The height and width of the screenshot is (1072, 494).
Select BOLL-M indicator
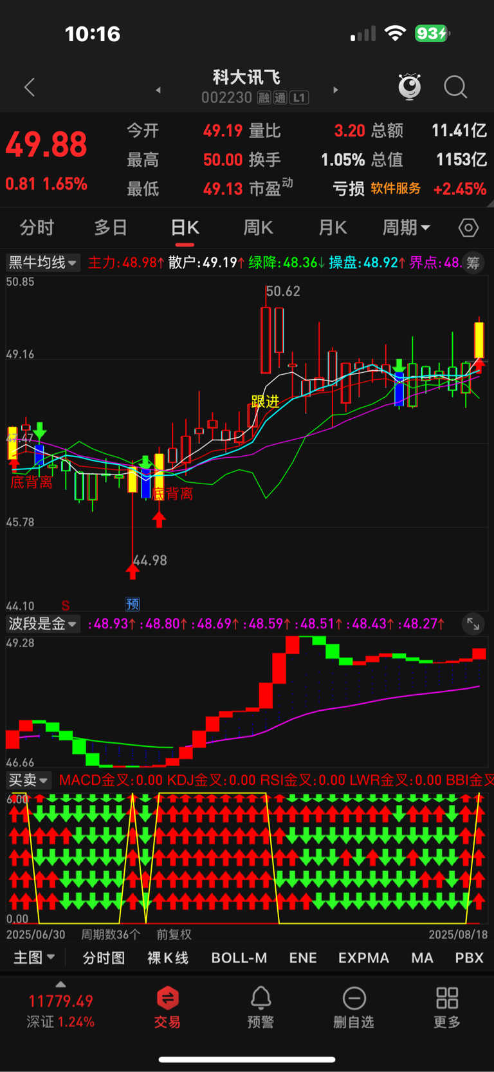239,958
